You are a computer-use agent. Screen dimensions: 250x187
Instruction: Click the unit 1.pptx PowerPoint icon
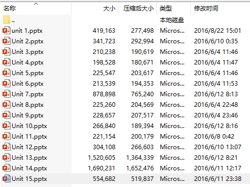point(7,31)
